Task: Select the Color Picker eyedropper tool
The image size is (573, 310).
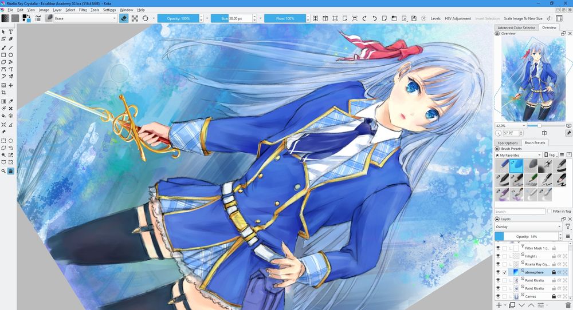Action: click(x=10, y=101)
